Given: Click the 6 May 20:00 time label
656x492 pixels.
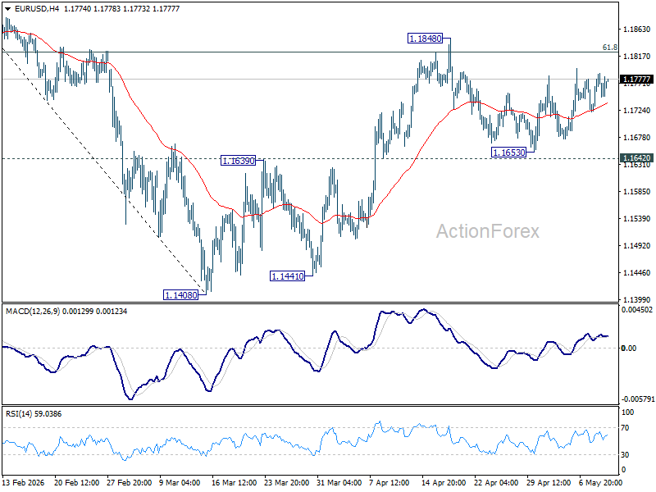Looking at the screenshot, I should tap(599, 482).
